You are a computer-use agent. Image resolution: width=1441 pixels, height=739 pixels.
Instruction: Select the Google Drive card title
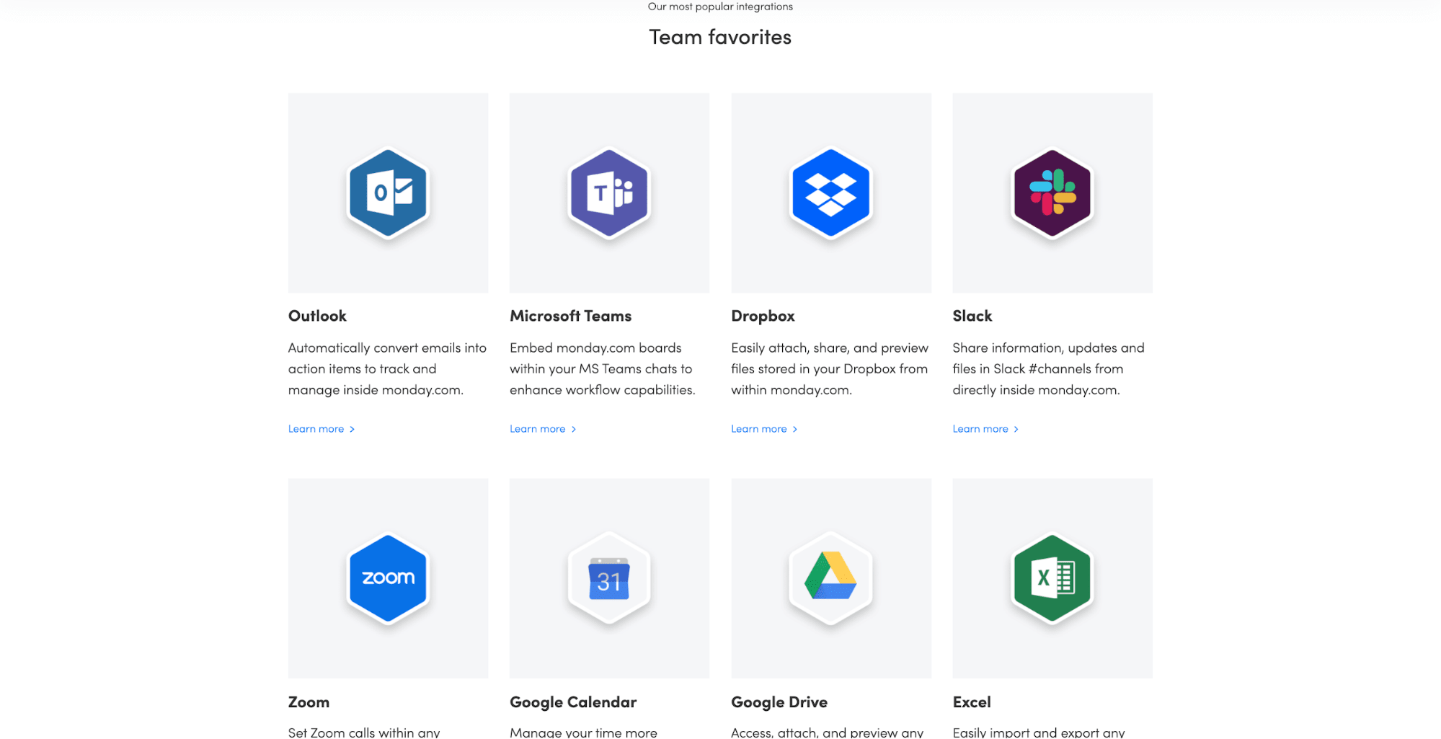click(779, 702)
